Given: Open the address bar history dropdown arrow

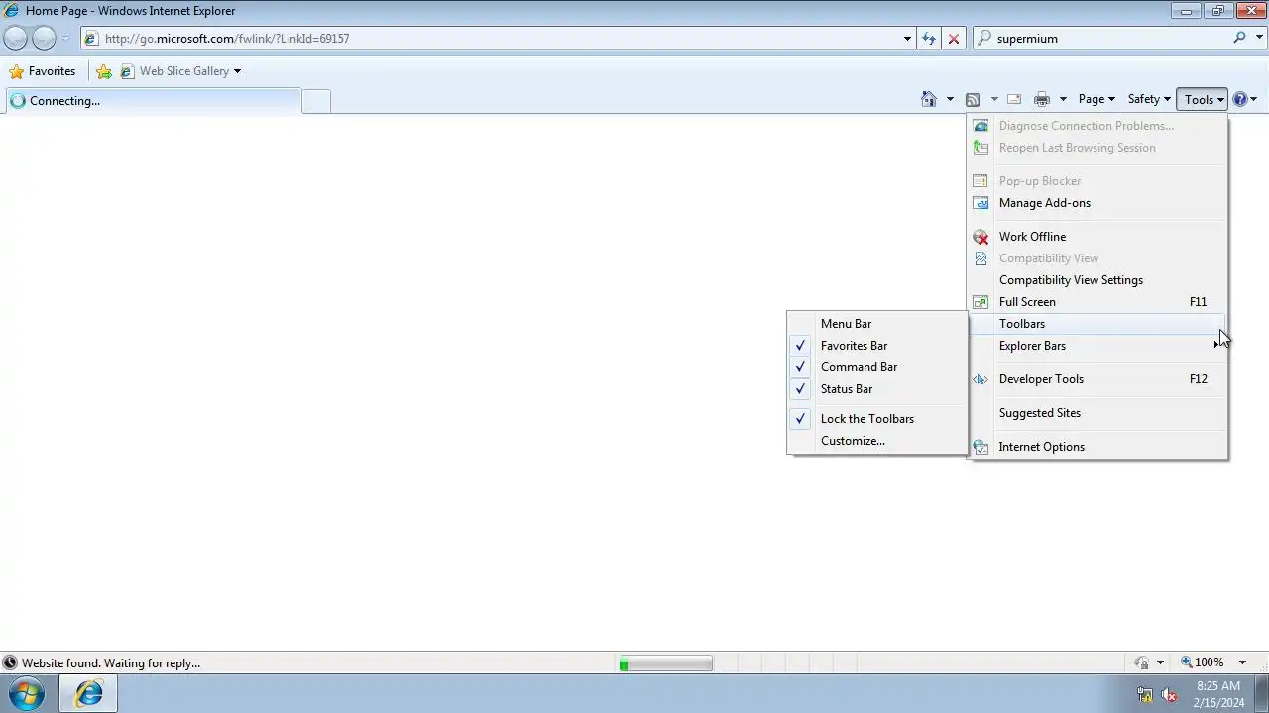Looking at the screenshot, I should pos(907,38).
